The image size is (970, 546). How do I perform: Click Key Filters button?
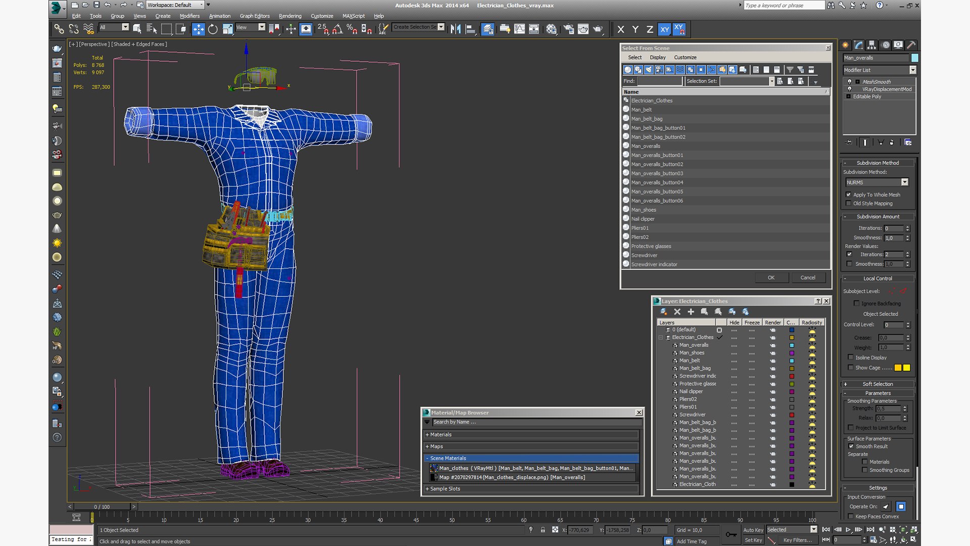tap(797, 540)
